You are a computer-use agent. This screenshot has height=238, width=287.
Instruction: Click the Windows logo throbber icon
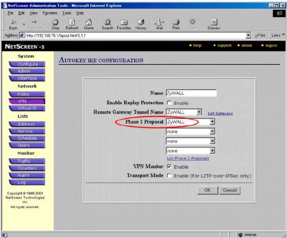[x=279, y=13]
